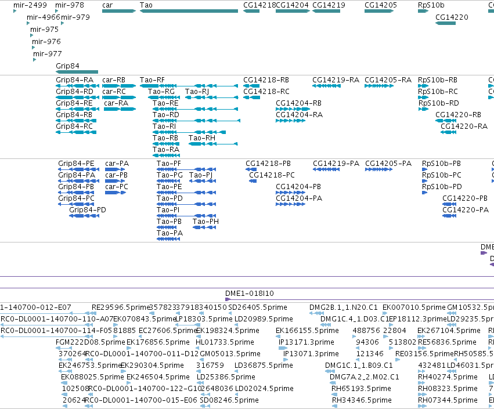
Task: Select the CG14204-RA transcript
Action: pos(290,121)
